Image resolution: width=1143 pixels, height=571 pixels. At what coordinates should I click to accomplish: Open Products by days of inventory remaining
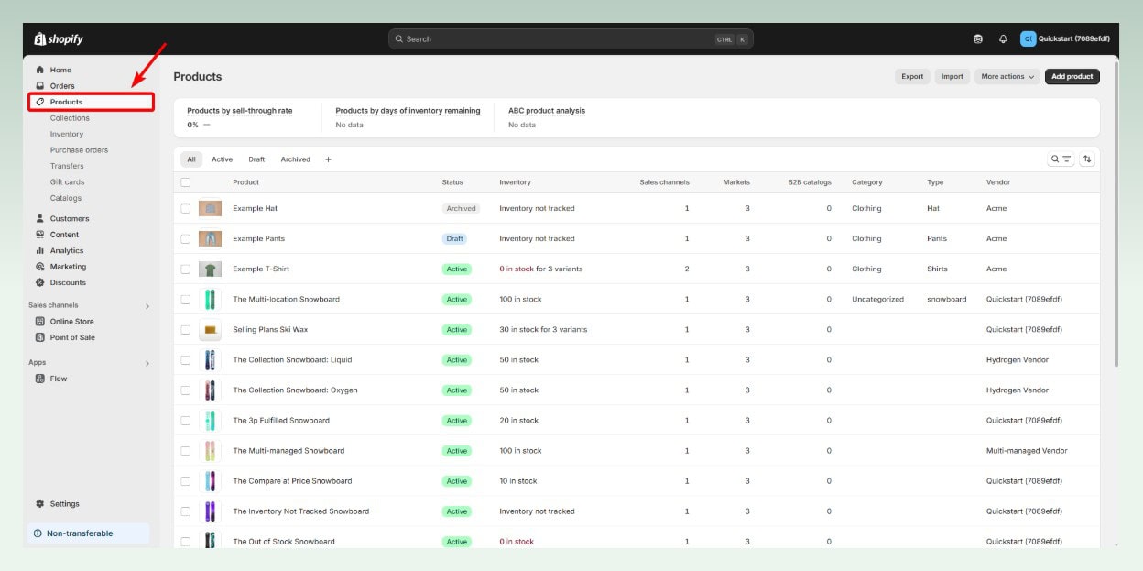pos(408,111)
